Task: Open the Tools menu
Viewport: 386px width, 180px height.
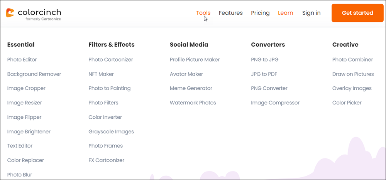Action: coord(203,13)
